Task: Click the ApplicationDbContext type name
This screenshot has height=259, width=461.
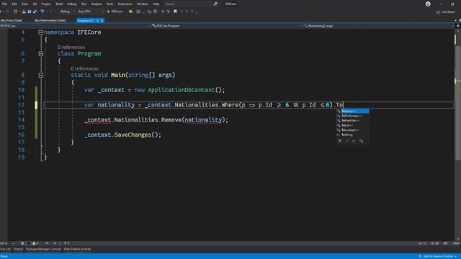Action: [182, 90]
